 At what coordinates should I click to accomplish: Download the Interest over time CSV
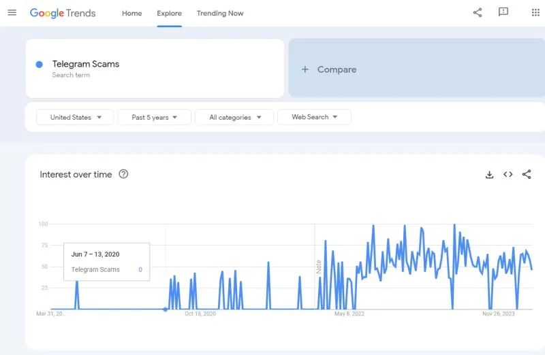pyautogui.click(x=489, y=175)
